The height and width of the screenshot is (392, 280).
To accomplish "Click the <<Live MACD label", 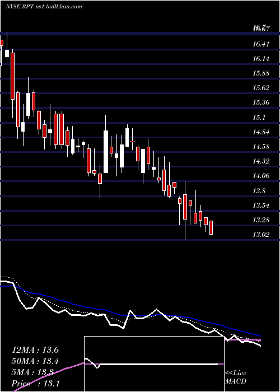I will coord(236,377).
